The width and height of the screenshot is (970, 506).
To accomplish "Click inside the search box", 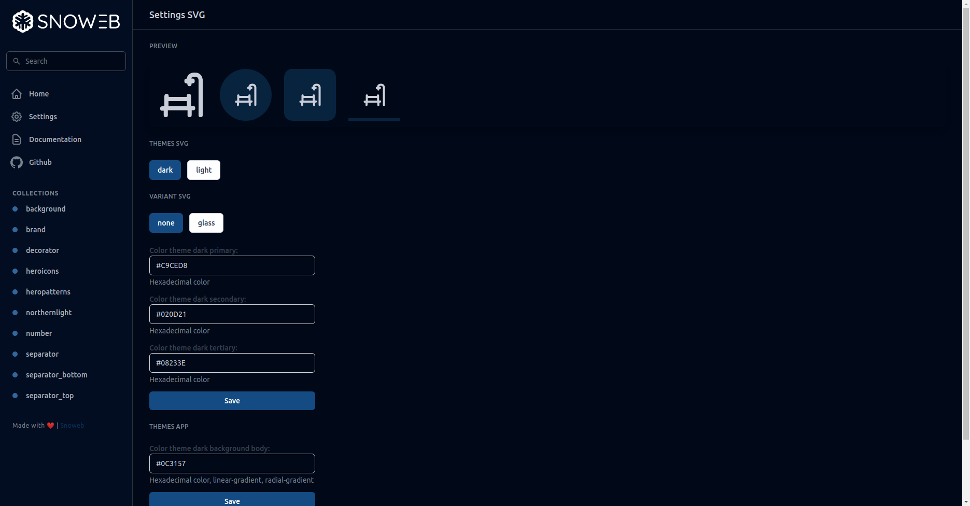I will tap(66, 61).
